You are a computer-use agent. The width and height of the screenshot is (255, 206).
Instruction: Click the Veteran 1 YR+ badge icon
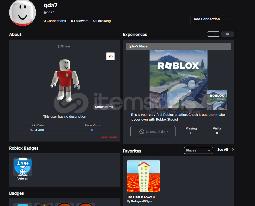(23, 167)
